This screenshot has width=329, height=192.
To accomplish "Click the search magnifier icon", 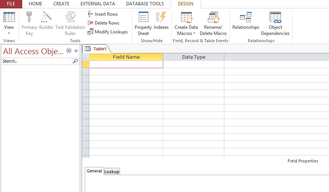I will coord(75,61).
